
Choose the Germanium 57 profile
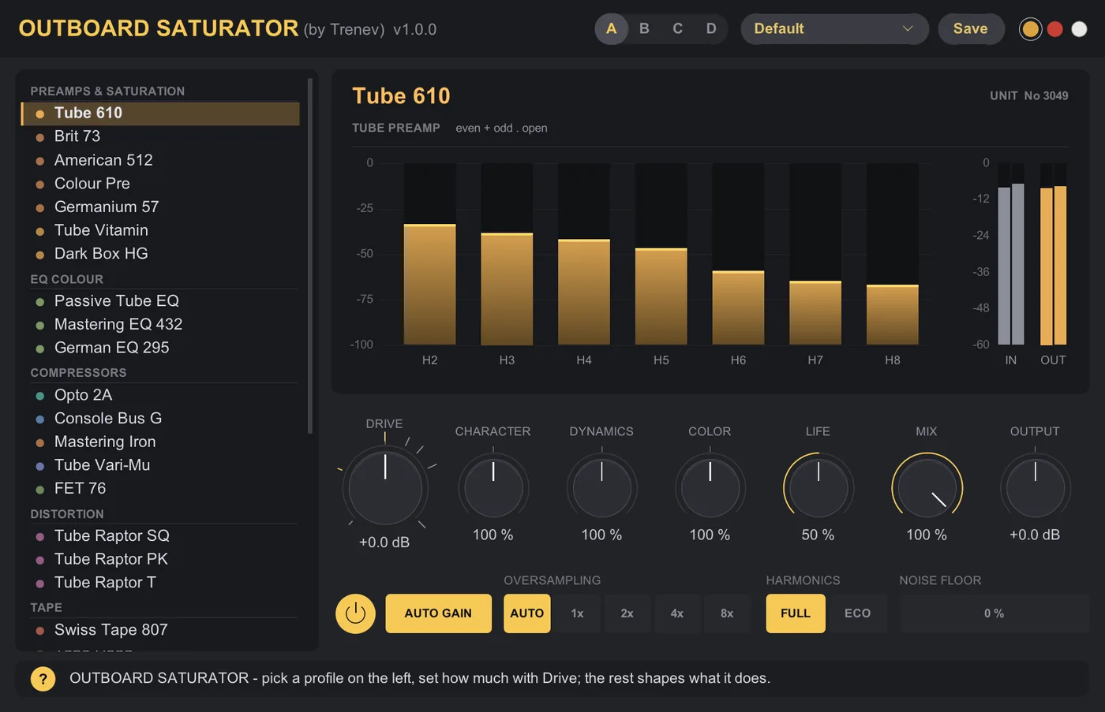[x=160, y=207]
